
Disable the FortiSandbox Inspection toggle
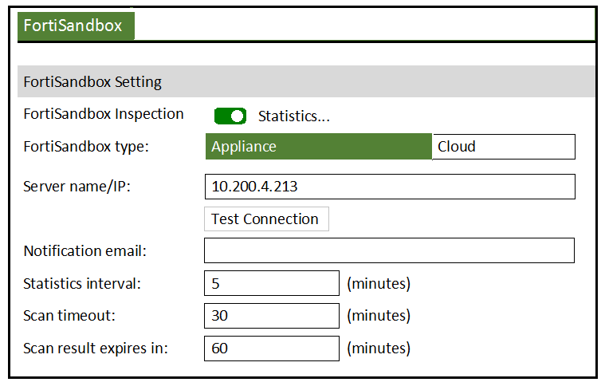pyautogui.click(x=230, y=116)
